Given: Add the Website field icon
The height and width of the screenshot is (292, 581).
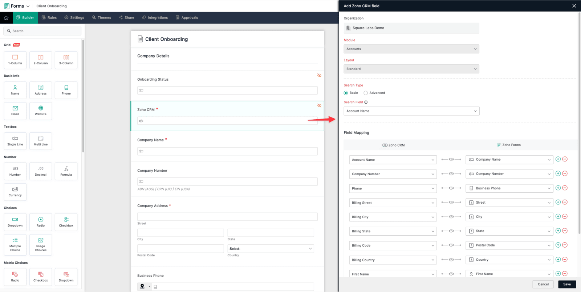Looking at the screenshot, I should [x=41, y=111].
